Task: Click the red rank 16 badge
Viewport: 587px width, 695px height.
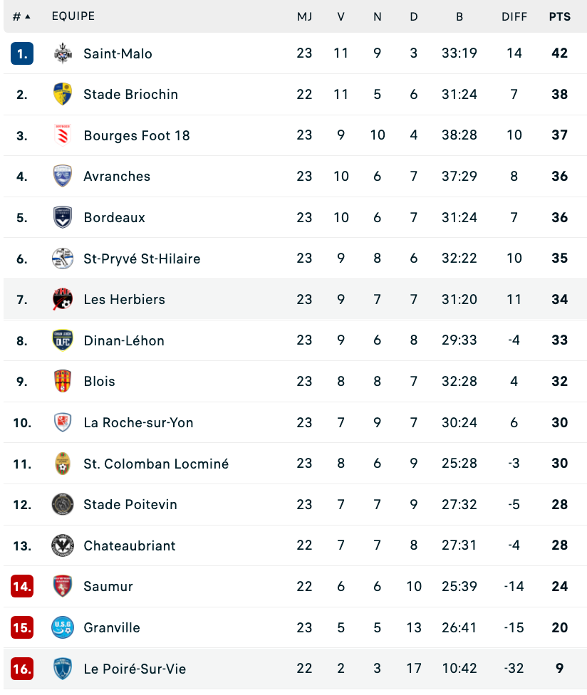Action: point(22,669)
